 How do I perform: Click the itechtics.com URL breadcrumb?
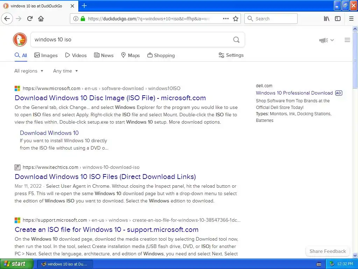coord(81,167)
